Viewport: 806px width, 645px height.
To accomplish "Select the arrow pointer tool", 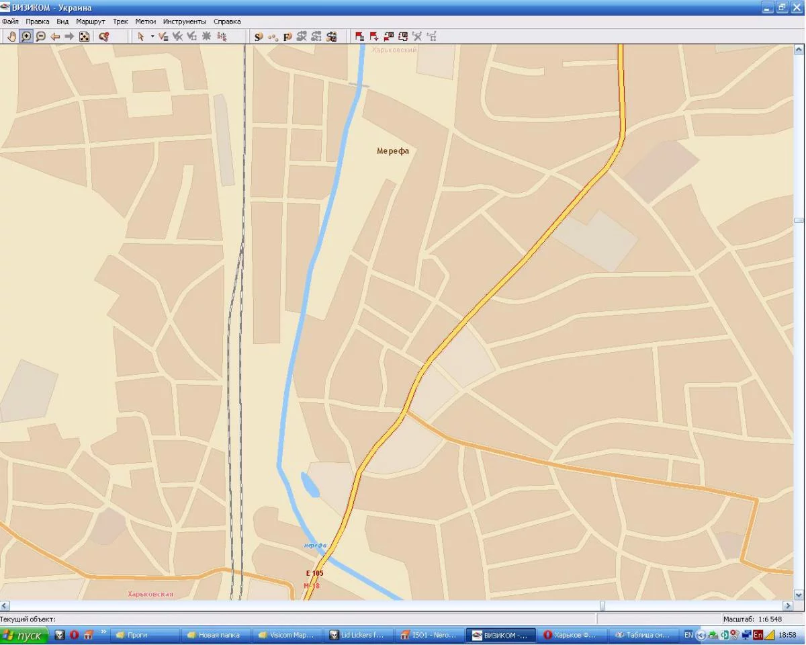I will (x=140, y=36).
